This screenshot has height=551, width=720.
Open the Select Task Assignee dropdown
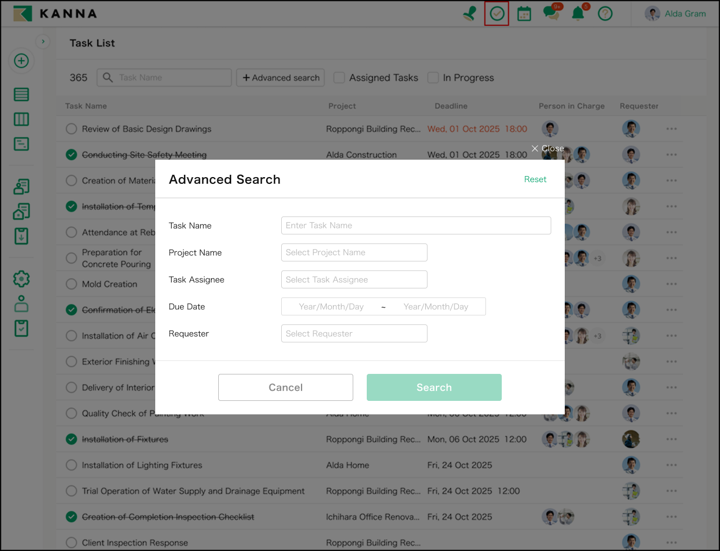coord(354,279)
